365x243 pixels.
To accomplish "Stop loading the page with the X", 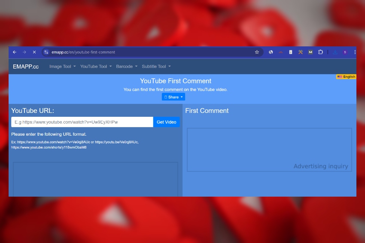I will 34,52.
